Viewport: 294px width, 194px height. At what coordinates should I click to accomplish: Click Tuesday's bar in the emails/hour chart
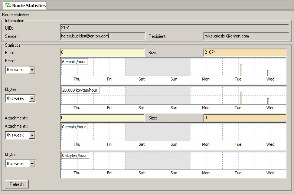click(241, 70)
